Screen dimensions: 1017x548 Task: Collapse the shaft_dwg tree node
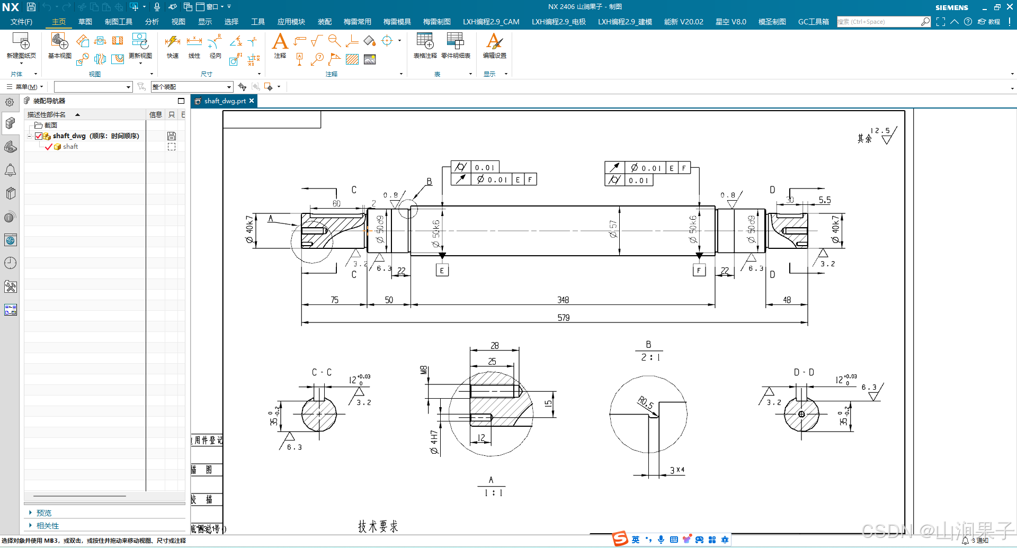[30, 136]
